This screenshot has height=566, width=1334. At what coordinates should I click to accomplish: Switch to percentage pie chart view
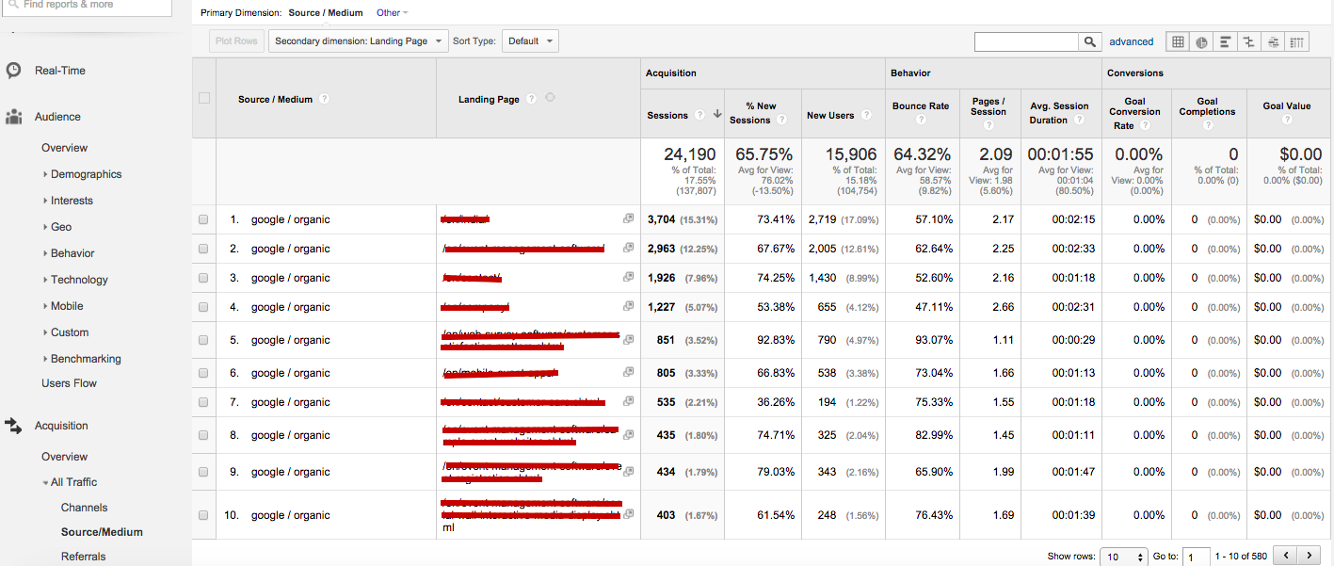coord(1201,41)
